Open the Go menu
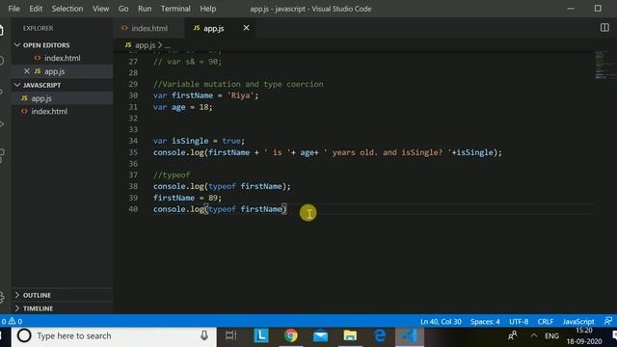 pos(123,9)
